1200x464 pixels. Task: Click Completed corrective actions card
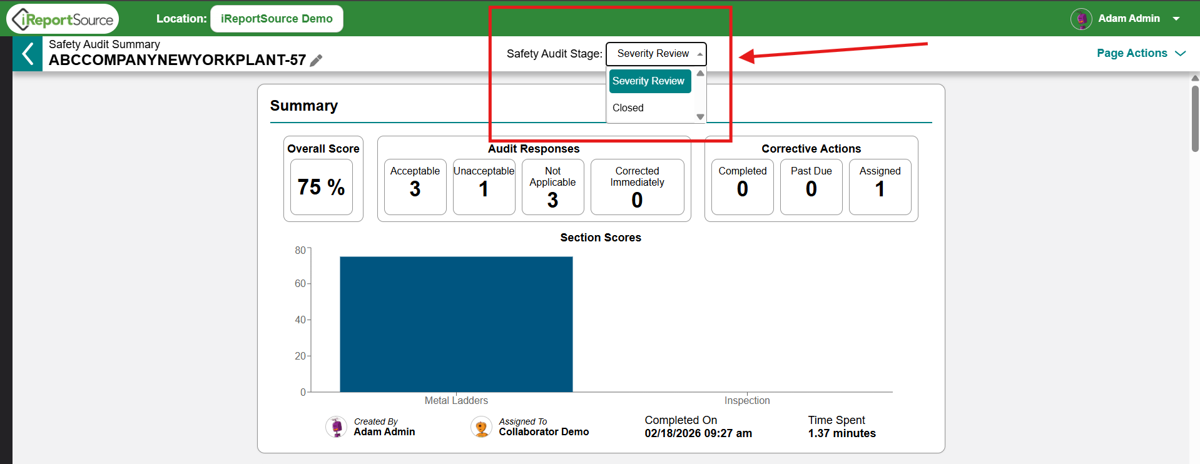pos(743,187)
